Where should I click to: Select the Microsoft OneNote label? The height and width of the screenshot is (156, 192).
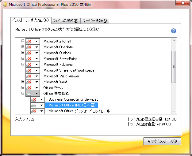coord(58,47)
